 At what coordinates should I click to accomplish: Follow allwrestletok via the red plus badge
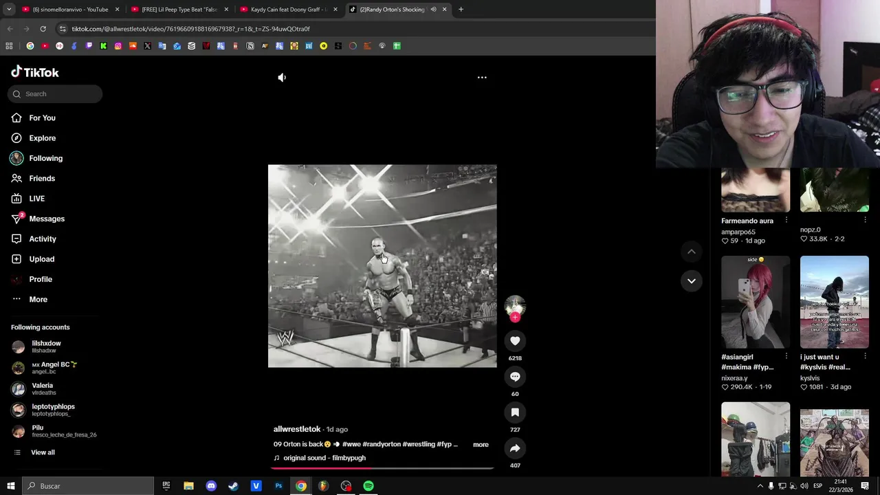click(x=515, y=317)
